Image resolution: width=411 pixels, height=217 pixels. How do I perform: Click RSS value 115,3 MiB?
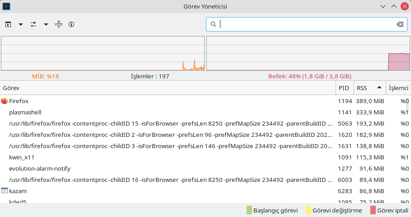(370, 157)
